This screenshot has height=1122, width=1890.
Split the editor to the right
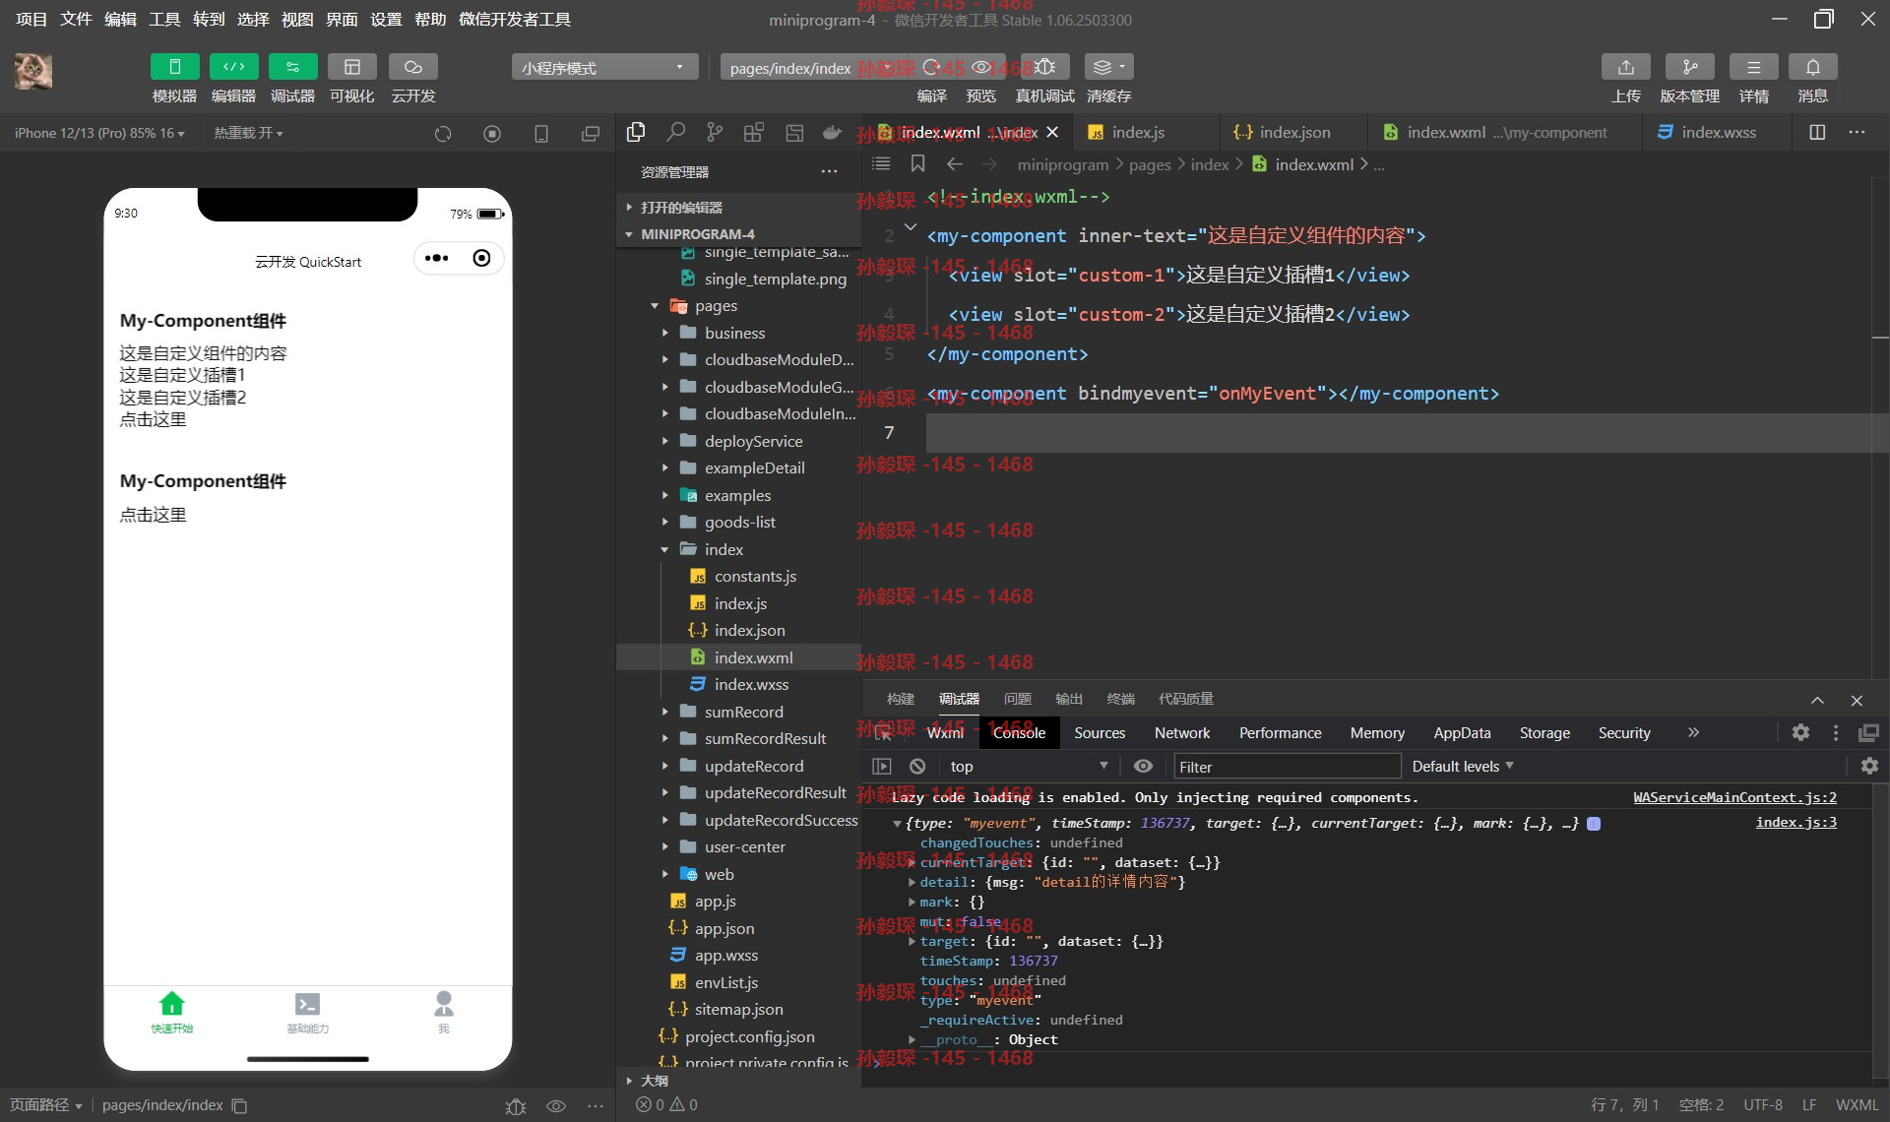pos(1817,132)
